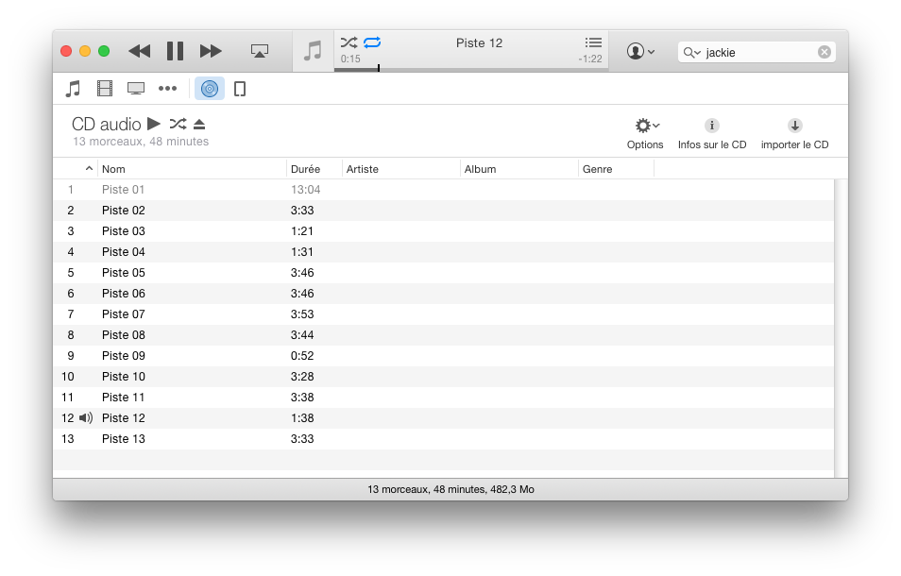Sort by the Album column header

click(x=518, y=169)
